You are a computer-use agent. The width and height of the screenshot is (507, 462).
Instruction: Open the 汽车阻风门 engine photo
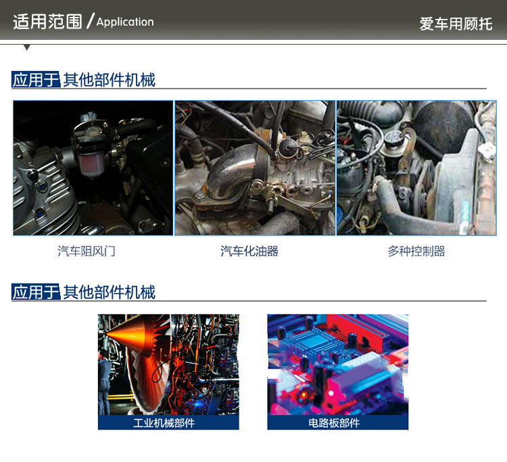[x=93, y=168]
